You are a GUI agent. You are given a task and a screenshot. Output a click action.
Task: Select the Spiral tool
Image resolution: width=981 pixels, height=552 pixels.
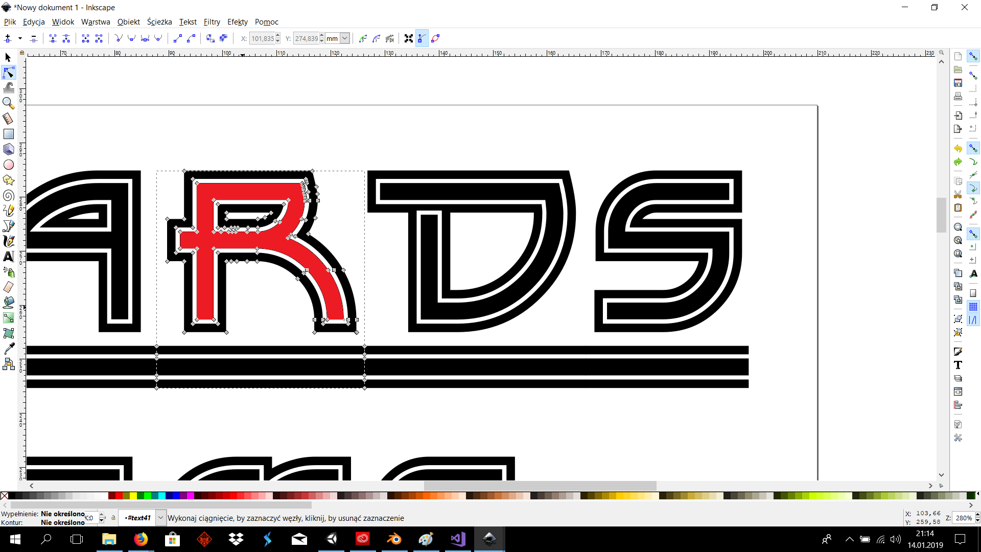point(8,195)
